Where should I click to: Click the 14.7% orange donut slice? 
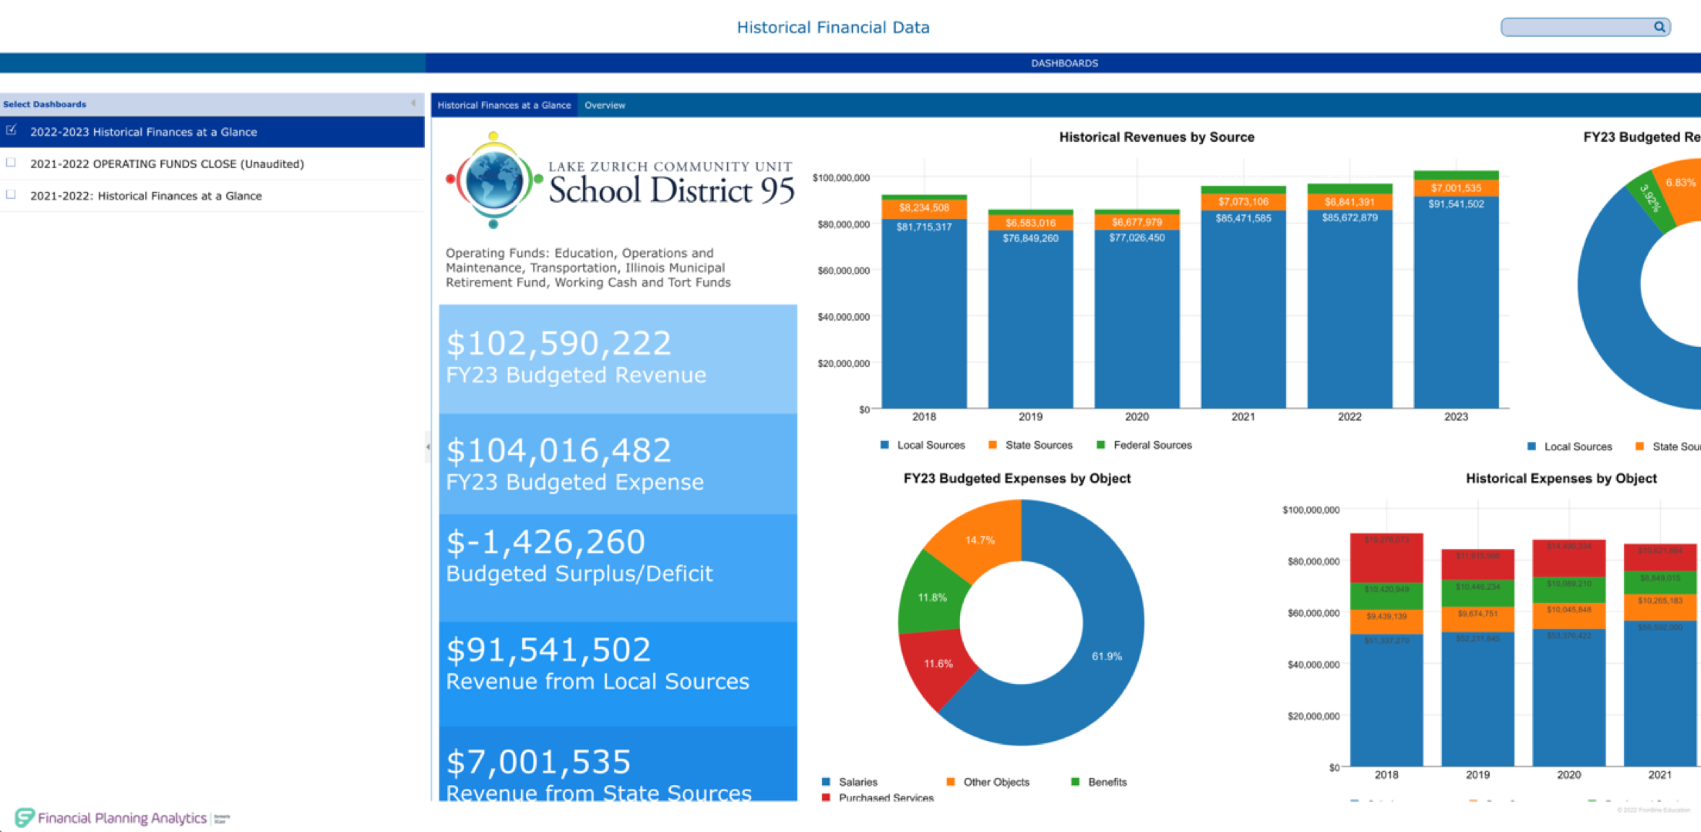click(980, 540)
